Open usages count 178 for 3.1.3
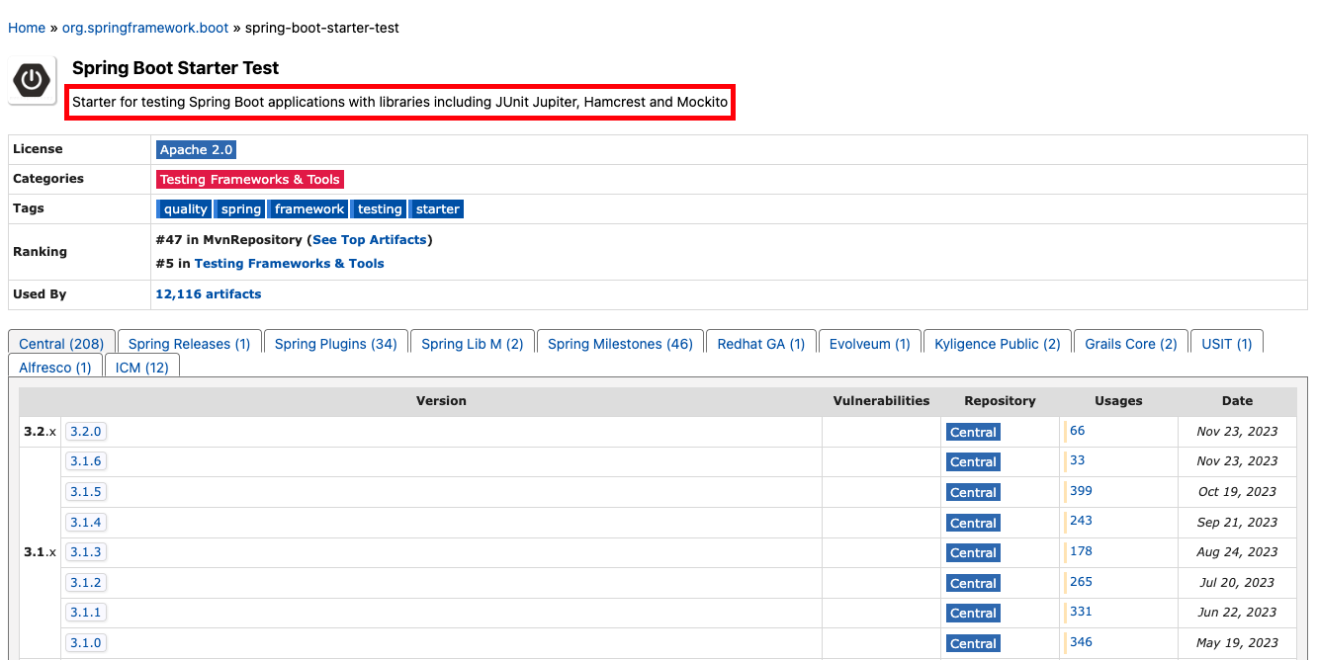The height and width of the screenshot is (660, 1318). point(1081,551)
